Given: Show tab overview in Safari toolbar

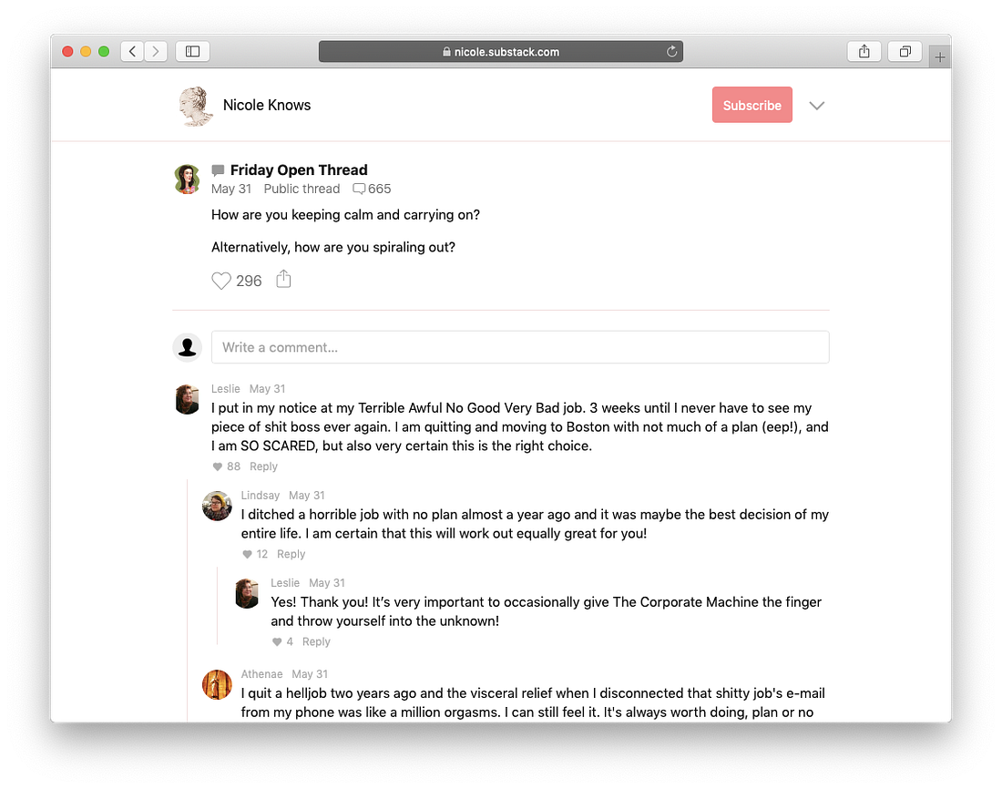Looking at the screenshot, I should (x=905, y=51).
